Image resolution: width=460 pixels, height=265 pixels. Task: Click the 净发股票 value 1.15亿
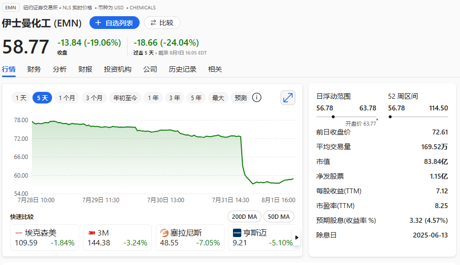[x=439, y=176]
